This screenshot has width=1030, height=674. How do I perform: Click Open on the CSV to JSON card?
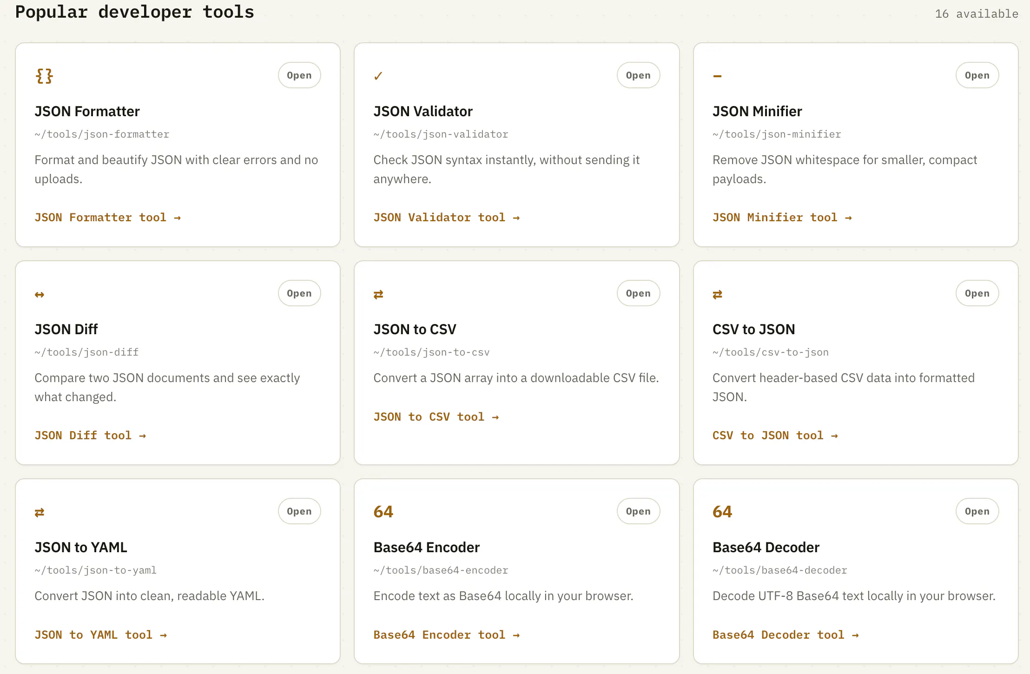pyautogui.click(x=977, y=293)
